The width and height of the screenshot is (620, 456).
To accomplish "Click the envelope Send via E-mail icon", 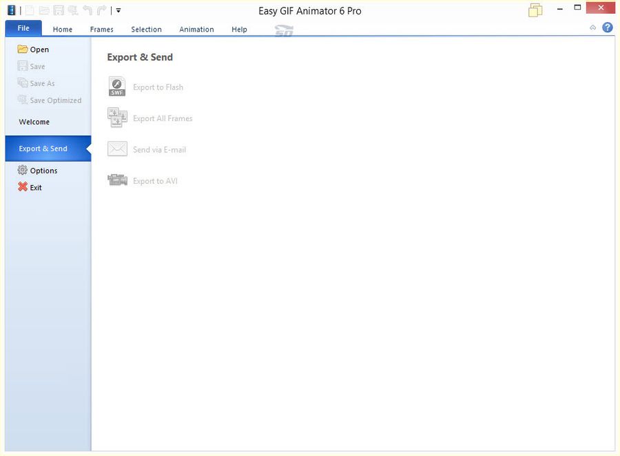I will 117,149.
